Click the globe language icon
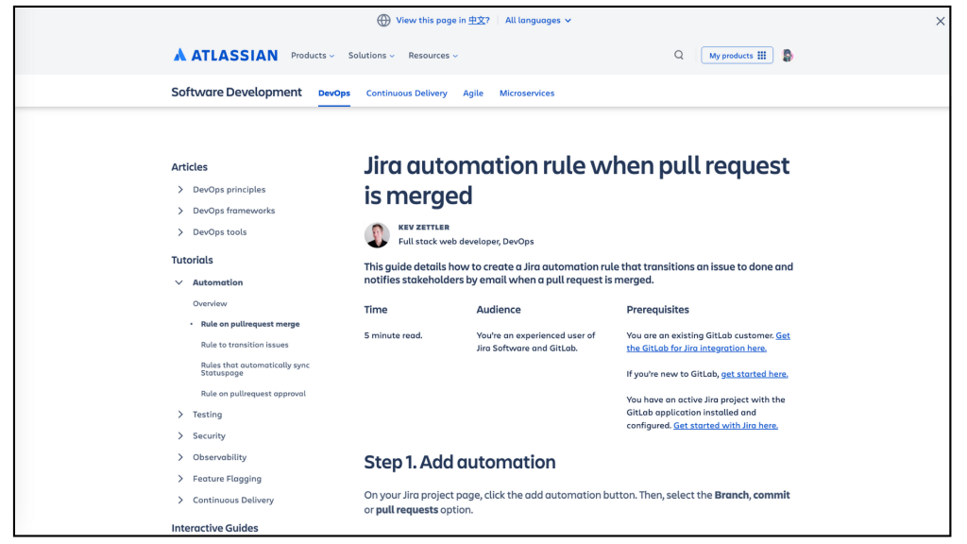 pos(383,21)
